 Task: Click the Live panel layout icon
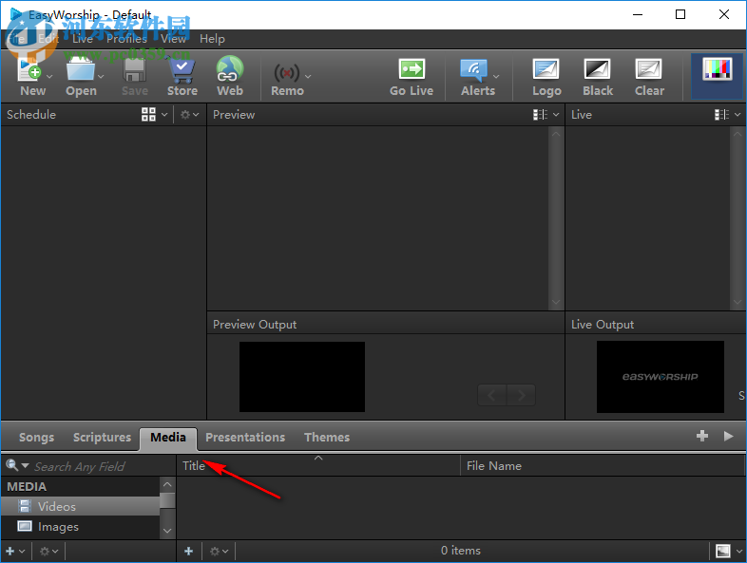pos(721,114)
